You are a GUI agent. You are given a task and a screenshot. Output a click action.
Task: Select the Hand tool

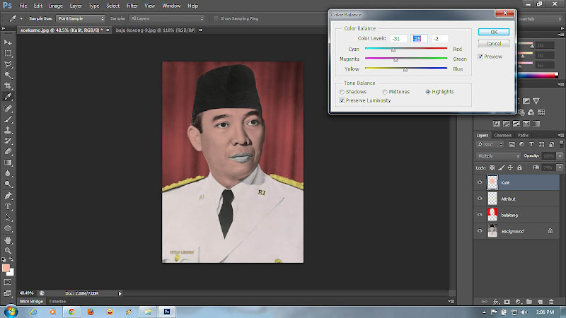point(8,240)
